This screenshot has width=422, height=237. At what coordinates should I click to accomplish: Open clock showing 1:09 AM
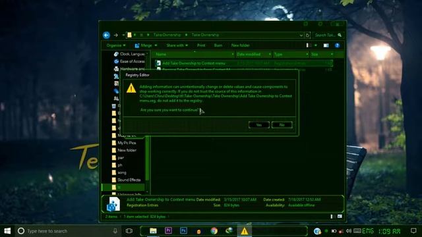click(390, 231)
